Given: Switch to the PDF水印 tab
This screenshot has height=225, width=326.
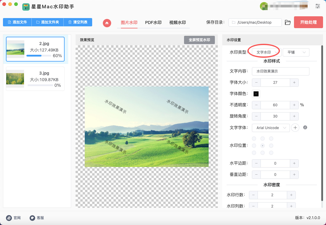Looking at the screenshot, I should (x=153, y=22).
